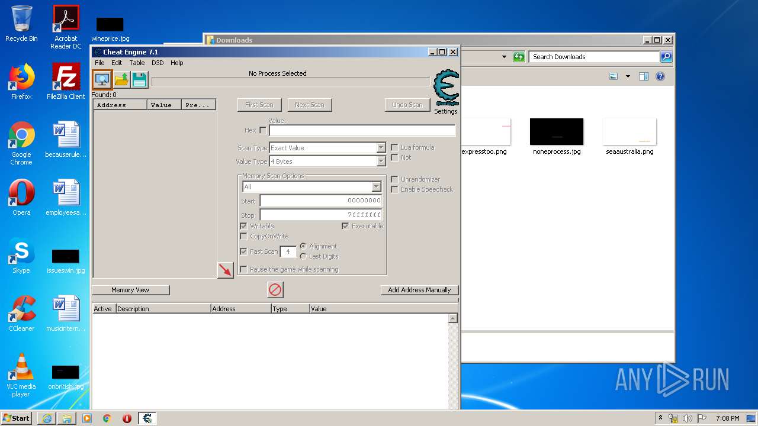This screenshot has height=426, width=758.
Task: Open Memory View
Action: [130, 290]
